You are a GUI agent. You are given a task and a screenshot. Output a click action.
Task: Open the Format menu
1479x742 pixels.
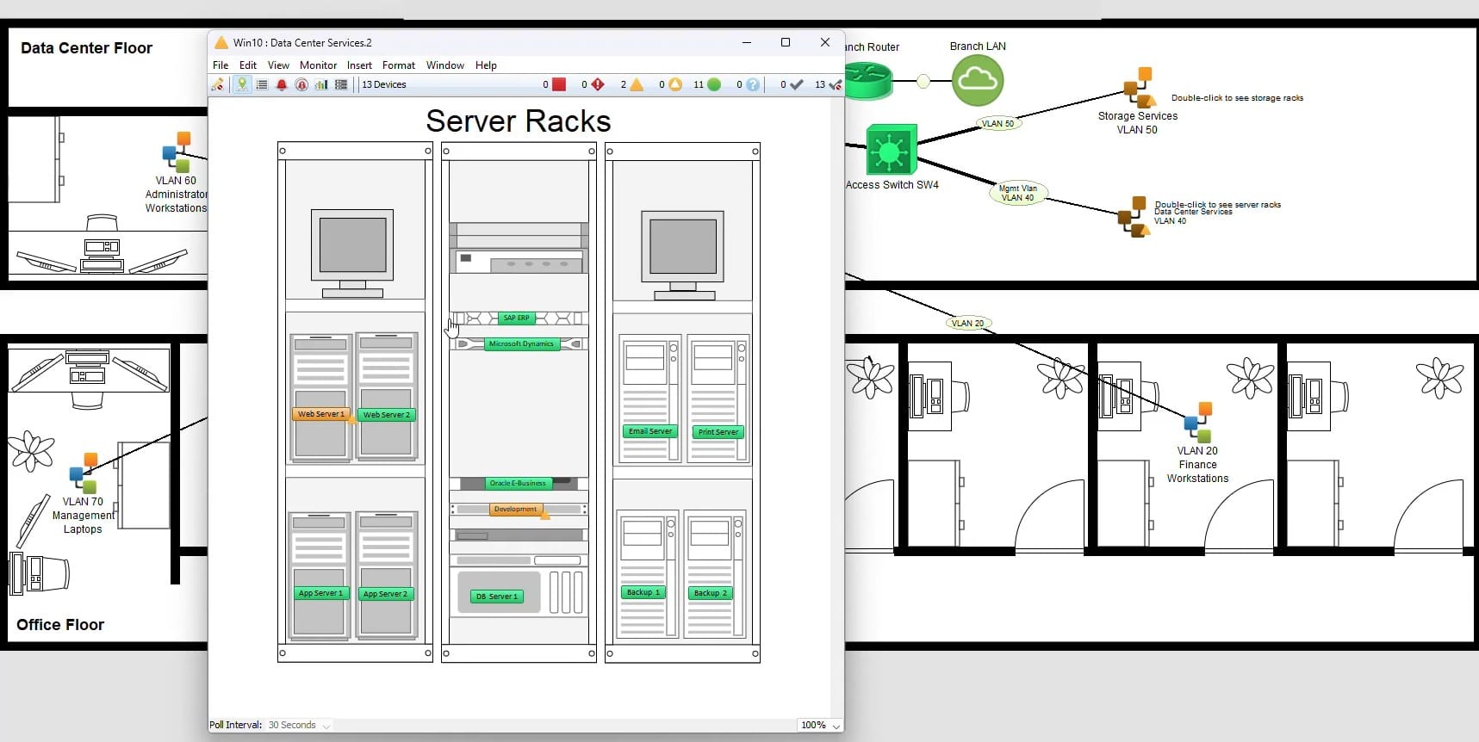(x=399, y=65)
